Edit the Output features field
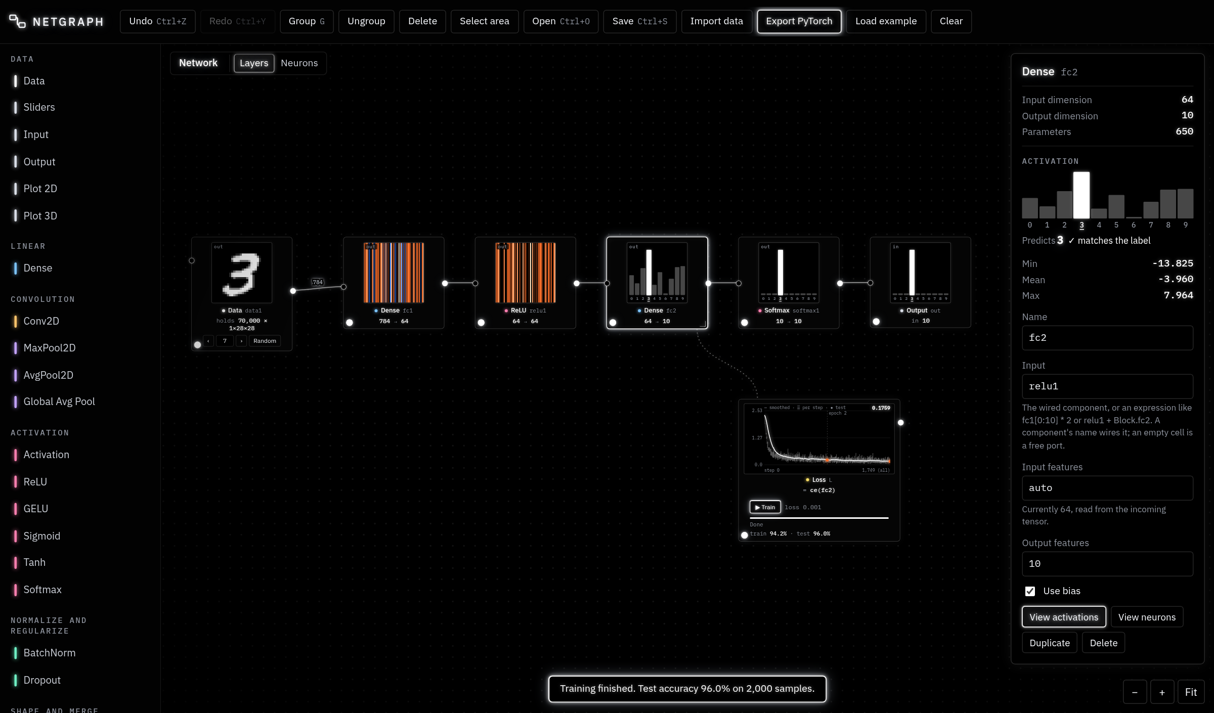 (1107, 564)
